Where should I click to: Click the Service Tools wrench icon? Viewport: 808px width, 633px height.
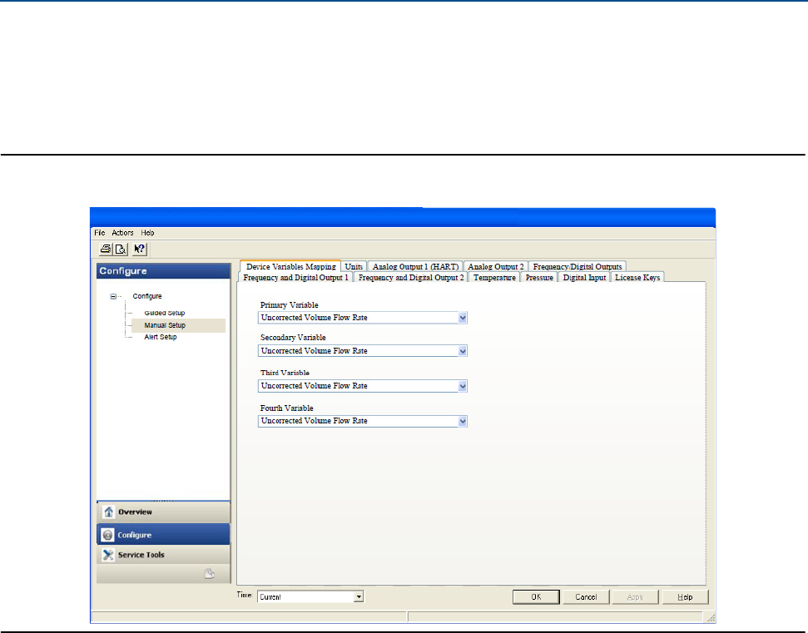pos(108,555)
